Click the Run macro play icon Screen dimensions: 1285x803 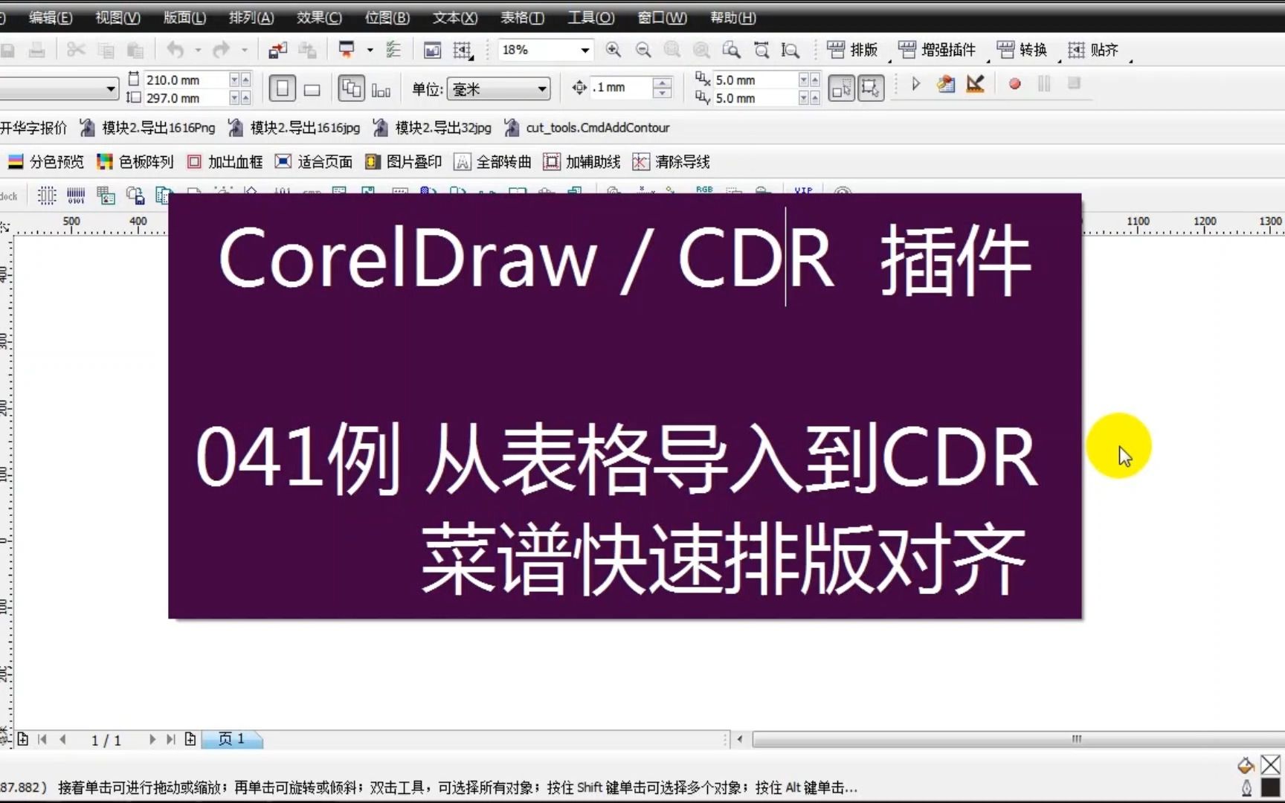click(916, 84)
